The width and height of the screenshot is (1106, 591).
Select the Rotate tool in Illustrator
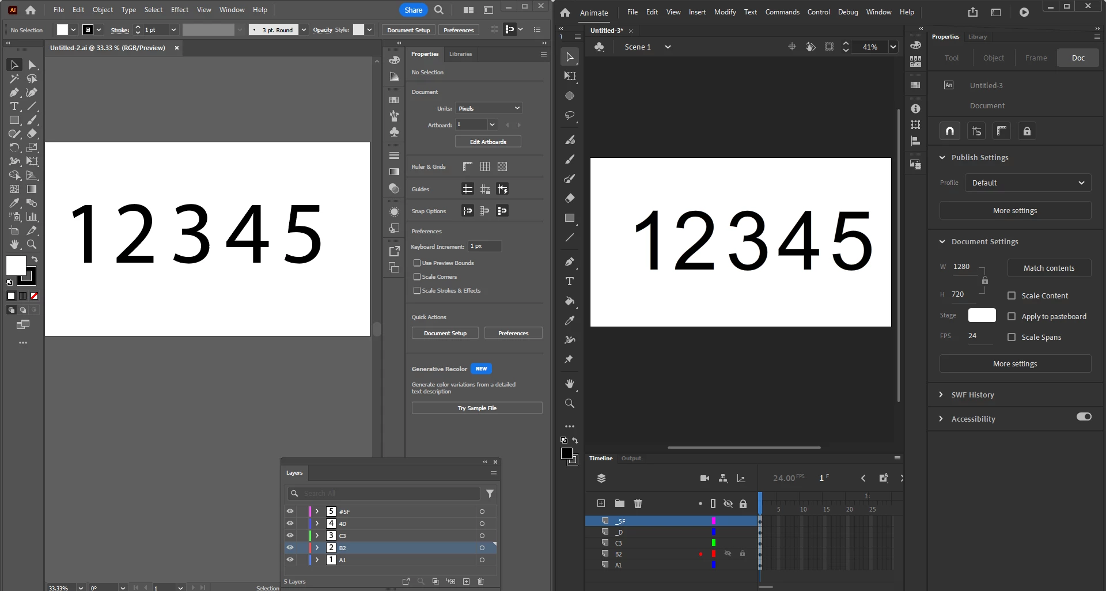[x=14, y=148]
